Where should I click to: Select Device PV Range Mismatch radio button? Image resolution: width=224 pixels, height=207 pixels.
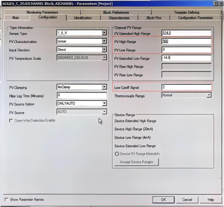pyautogui.click(x=117, y=154)
